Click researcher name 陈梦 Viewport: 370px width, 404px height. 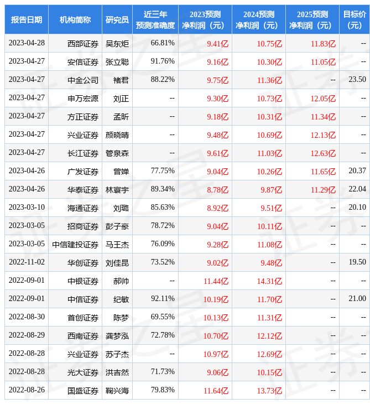[x=121, y=318]
